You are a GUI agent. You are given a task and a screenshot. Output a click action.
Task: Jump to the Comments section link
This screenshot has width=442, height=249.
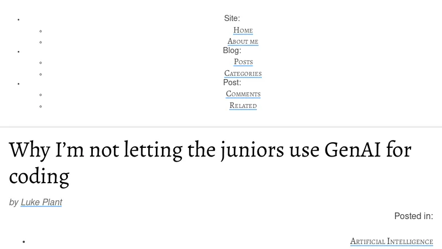(243, 94)
